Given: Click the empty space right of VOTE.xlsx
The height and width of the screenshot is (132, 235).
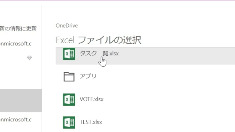Looking at the screenshot, I should tap(169, 99).
